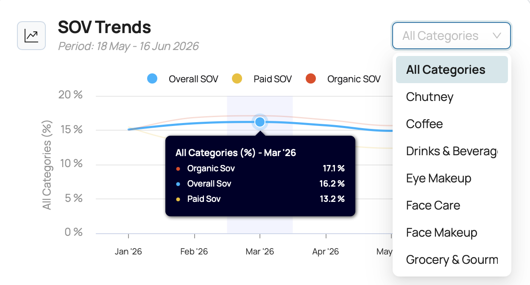Image resolution: width=530 pixels, height=285 pixels.
Task: Toggle the Paid SOV legend marker
Action: point(237,78)
